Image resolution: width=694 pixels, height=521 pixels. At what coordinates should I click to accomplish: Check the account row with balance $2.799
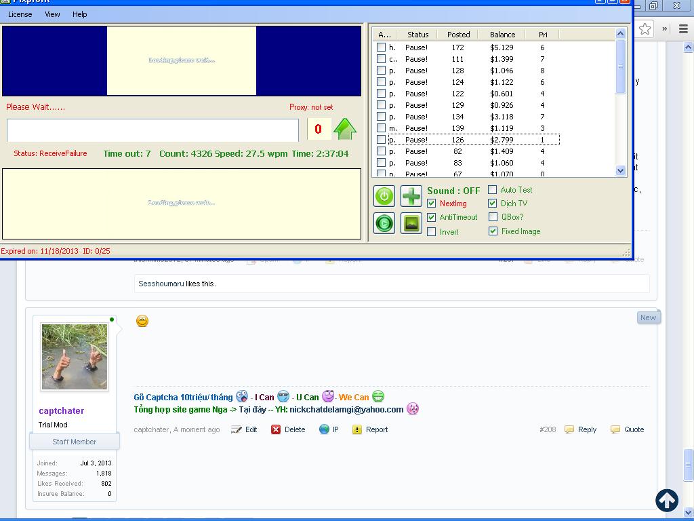pyautogui.click(x=381, y=140)
